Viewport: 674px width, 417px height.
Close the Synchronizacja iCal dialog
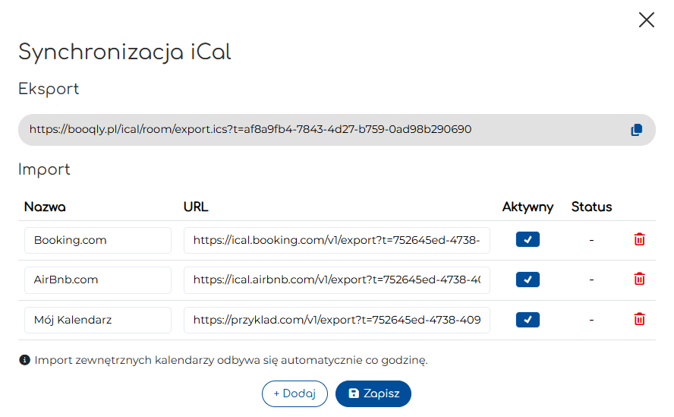point(647,20)
